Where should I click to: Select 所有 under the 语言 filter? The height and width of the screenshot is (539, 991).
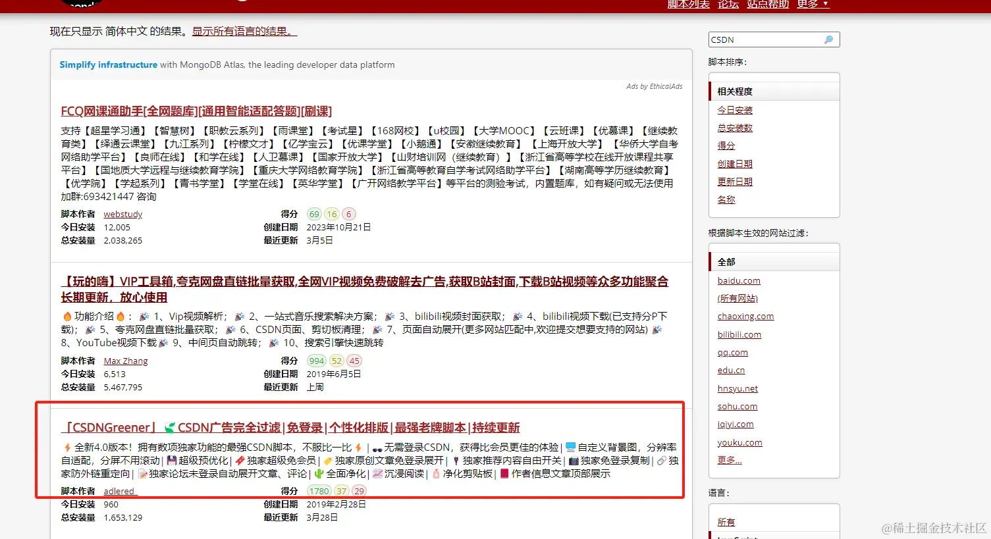pos(726,522)
